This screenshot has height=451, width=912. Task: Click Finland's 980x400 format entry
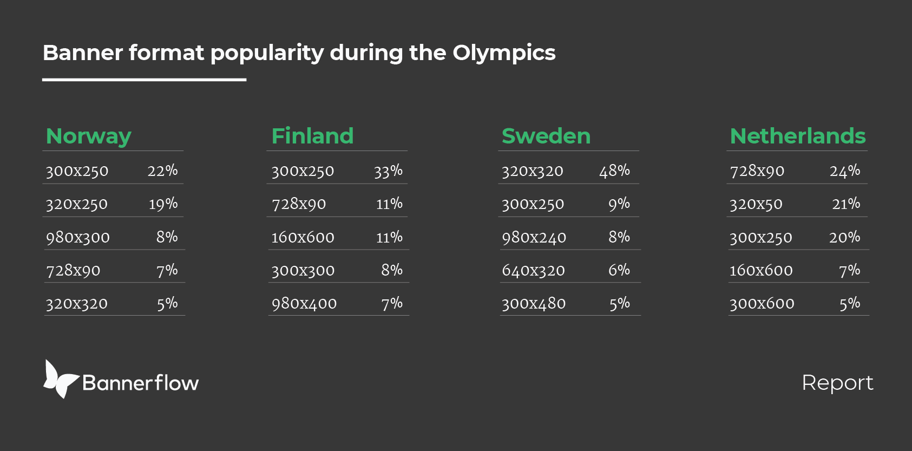(x=304, y=303)
